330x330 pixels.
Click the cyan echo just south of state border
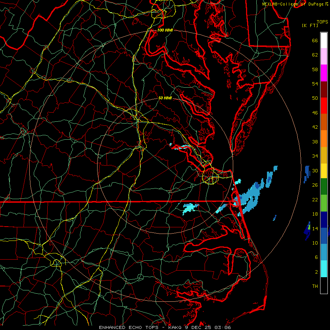tap(190, 208)
